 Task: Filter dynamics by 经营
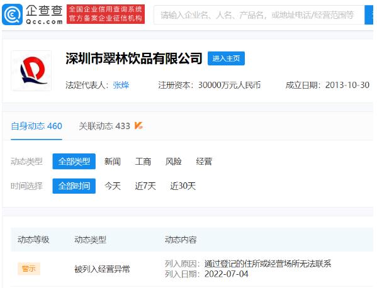click(204, 162)
